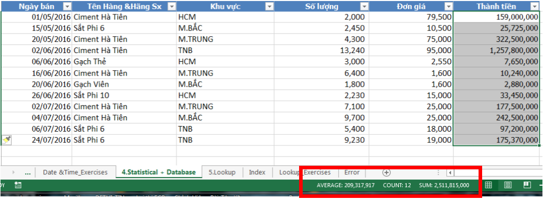Select the quantity cell 5,400
Image resolution: width=544 pixels, height=203 pixels.
[x=322, y=129]
